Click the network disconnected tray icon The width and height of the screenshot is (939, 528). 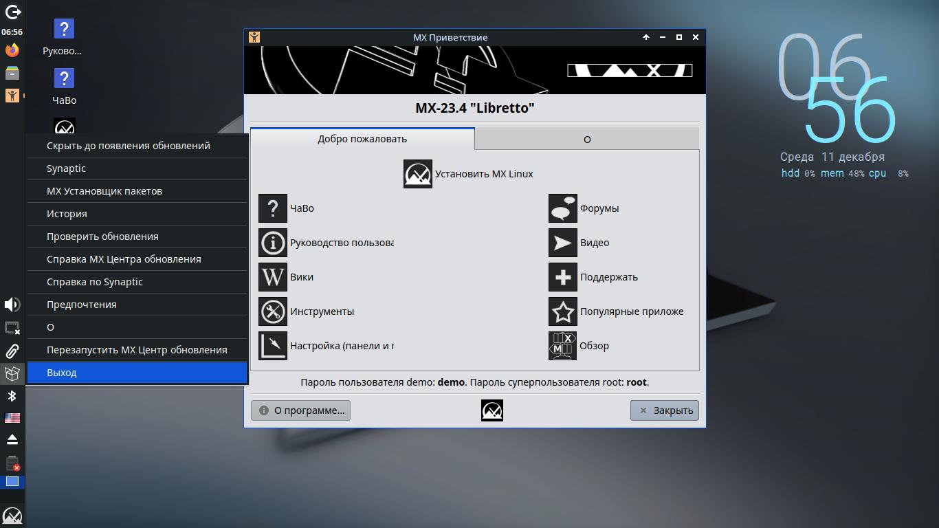click(x=12, y=328)
